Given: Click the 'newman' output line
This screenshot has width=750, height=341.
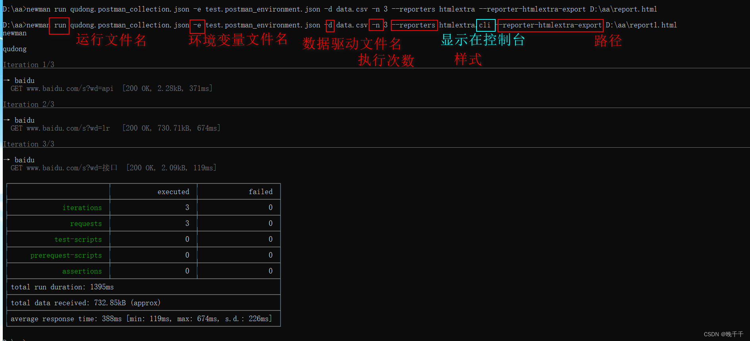Looking at the screenshot, I should click(15, 33).
